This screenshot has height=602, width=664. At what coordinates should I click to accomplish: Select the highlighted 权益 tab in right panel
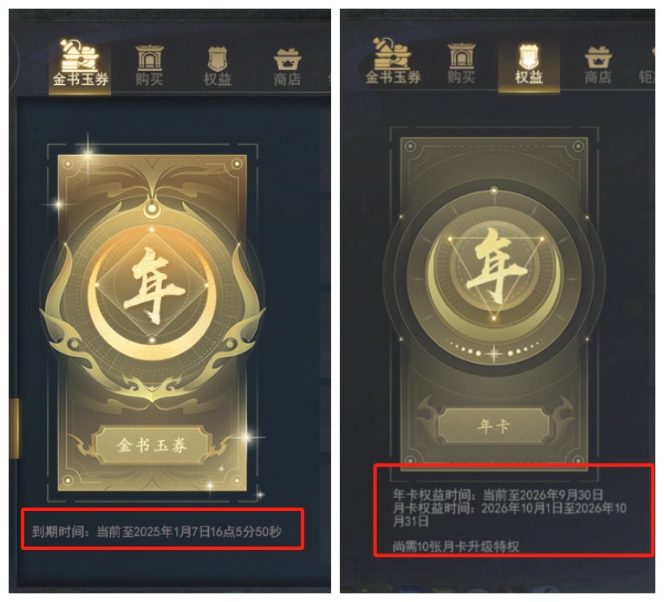point(529,66)
